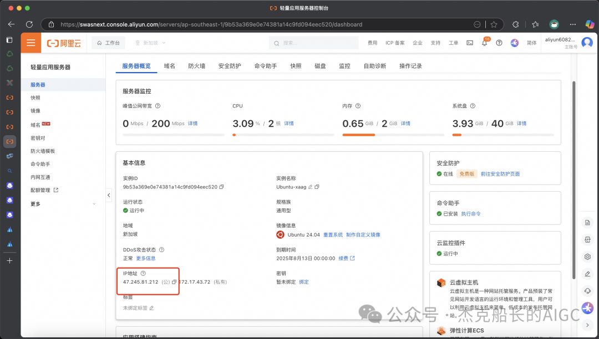Open the 操作记录 tab

[x=410, y=66]
